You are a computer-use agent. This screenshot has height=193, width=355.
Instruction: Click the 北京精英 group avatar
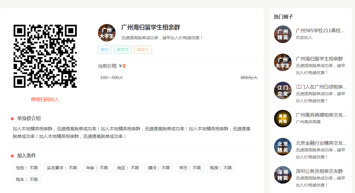pyautogui.click(x=283, y=147)
